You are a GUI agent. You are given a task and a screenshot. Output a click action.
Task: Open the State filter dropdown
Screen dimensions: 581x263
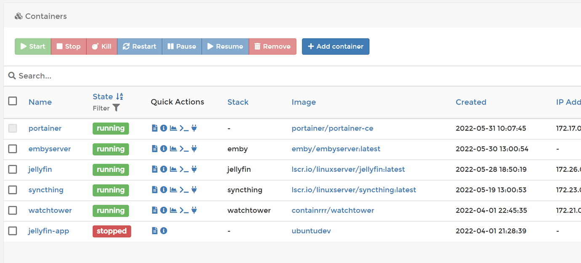[116, 108]
